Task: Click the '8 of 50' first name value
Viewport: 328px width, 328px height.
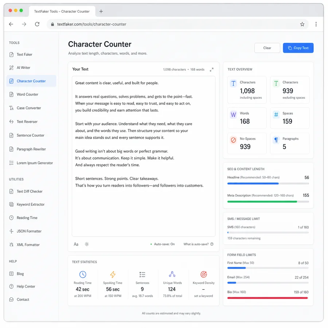Action: 303,263
